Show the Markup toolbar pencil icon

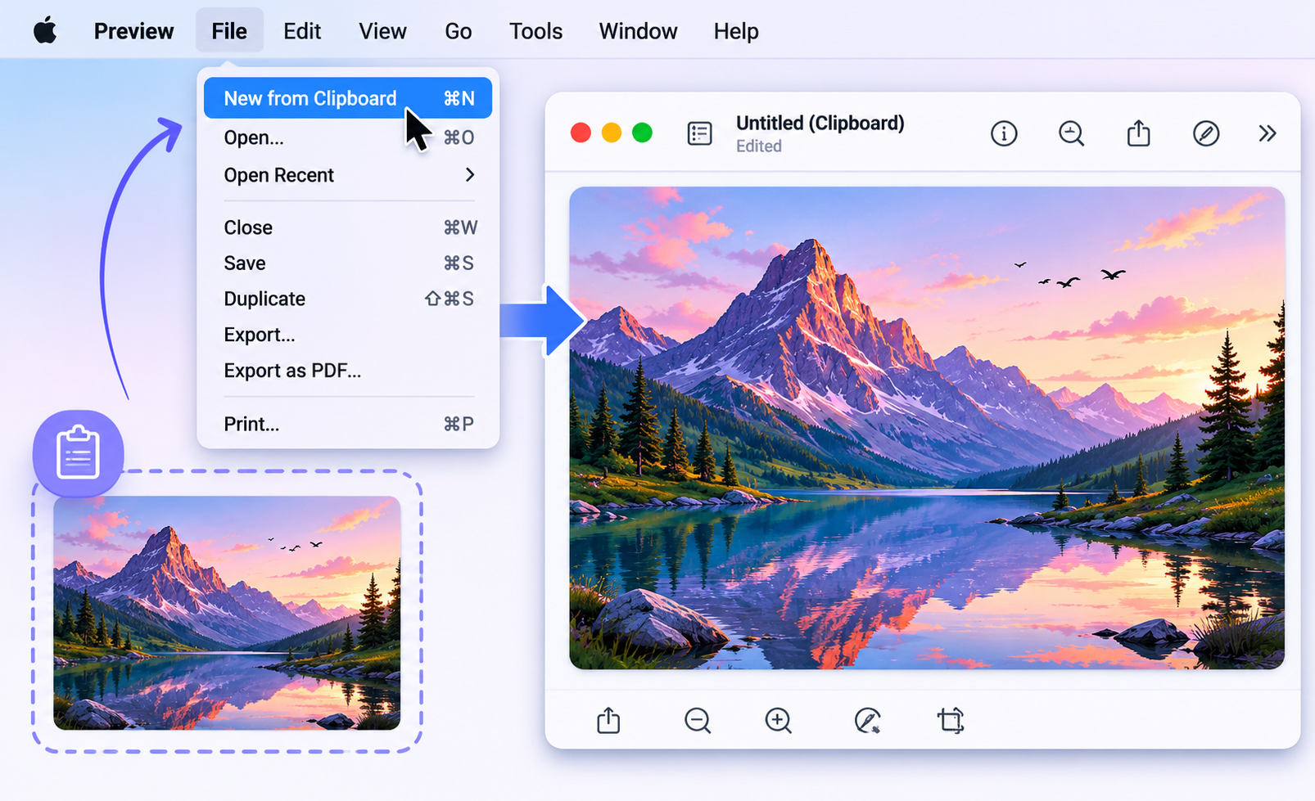click(1206, 133)
